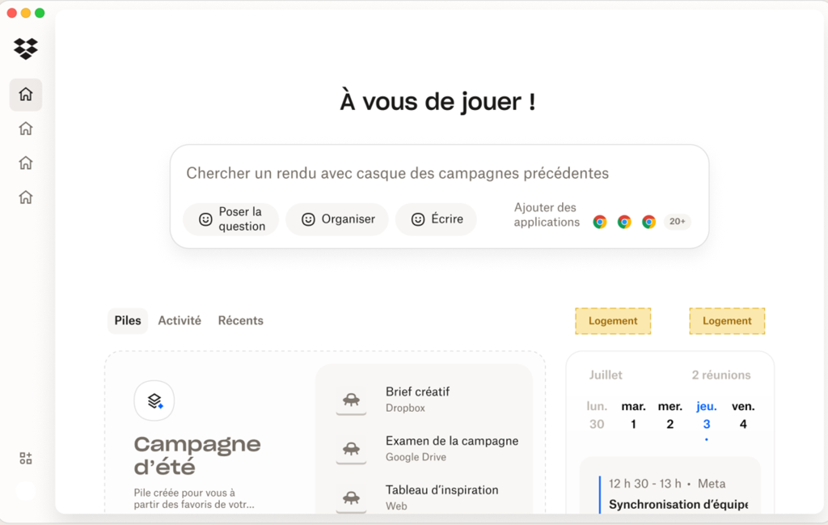Click the Organiser suggestion chip

[336, 219]
